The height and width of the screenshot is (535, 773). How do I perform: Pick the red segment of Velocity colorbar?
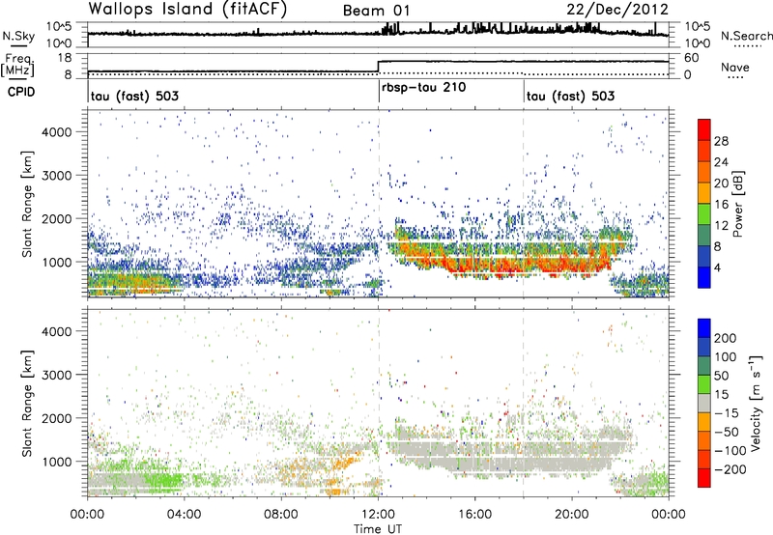704,478
